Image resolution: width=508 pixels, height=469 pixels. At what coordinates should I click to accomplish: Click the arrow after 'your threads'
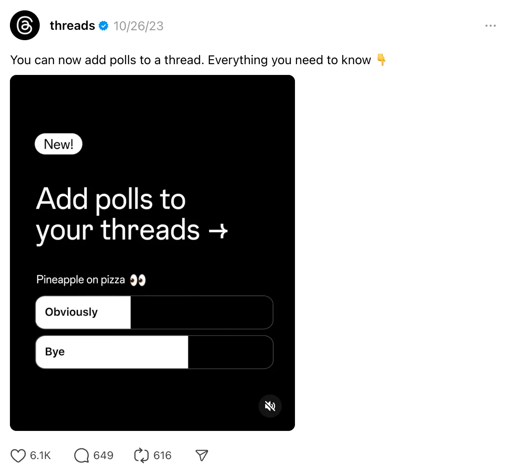[x=218, y=231]
